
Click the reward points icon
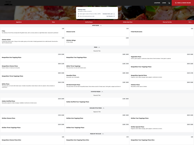pos(78,16)
